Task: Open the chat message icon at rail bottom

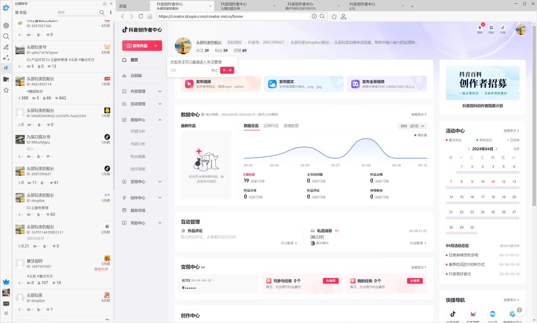Action: click(6, 304)
